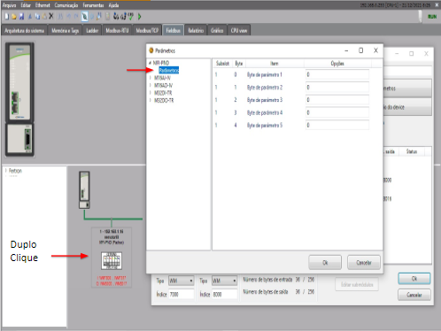Click the Find binoculars toolbar icon

pos(60,16)
